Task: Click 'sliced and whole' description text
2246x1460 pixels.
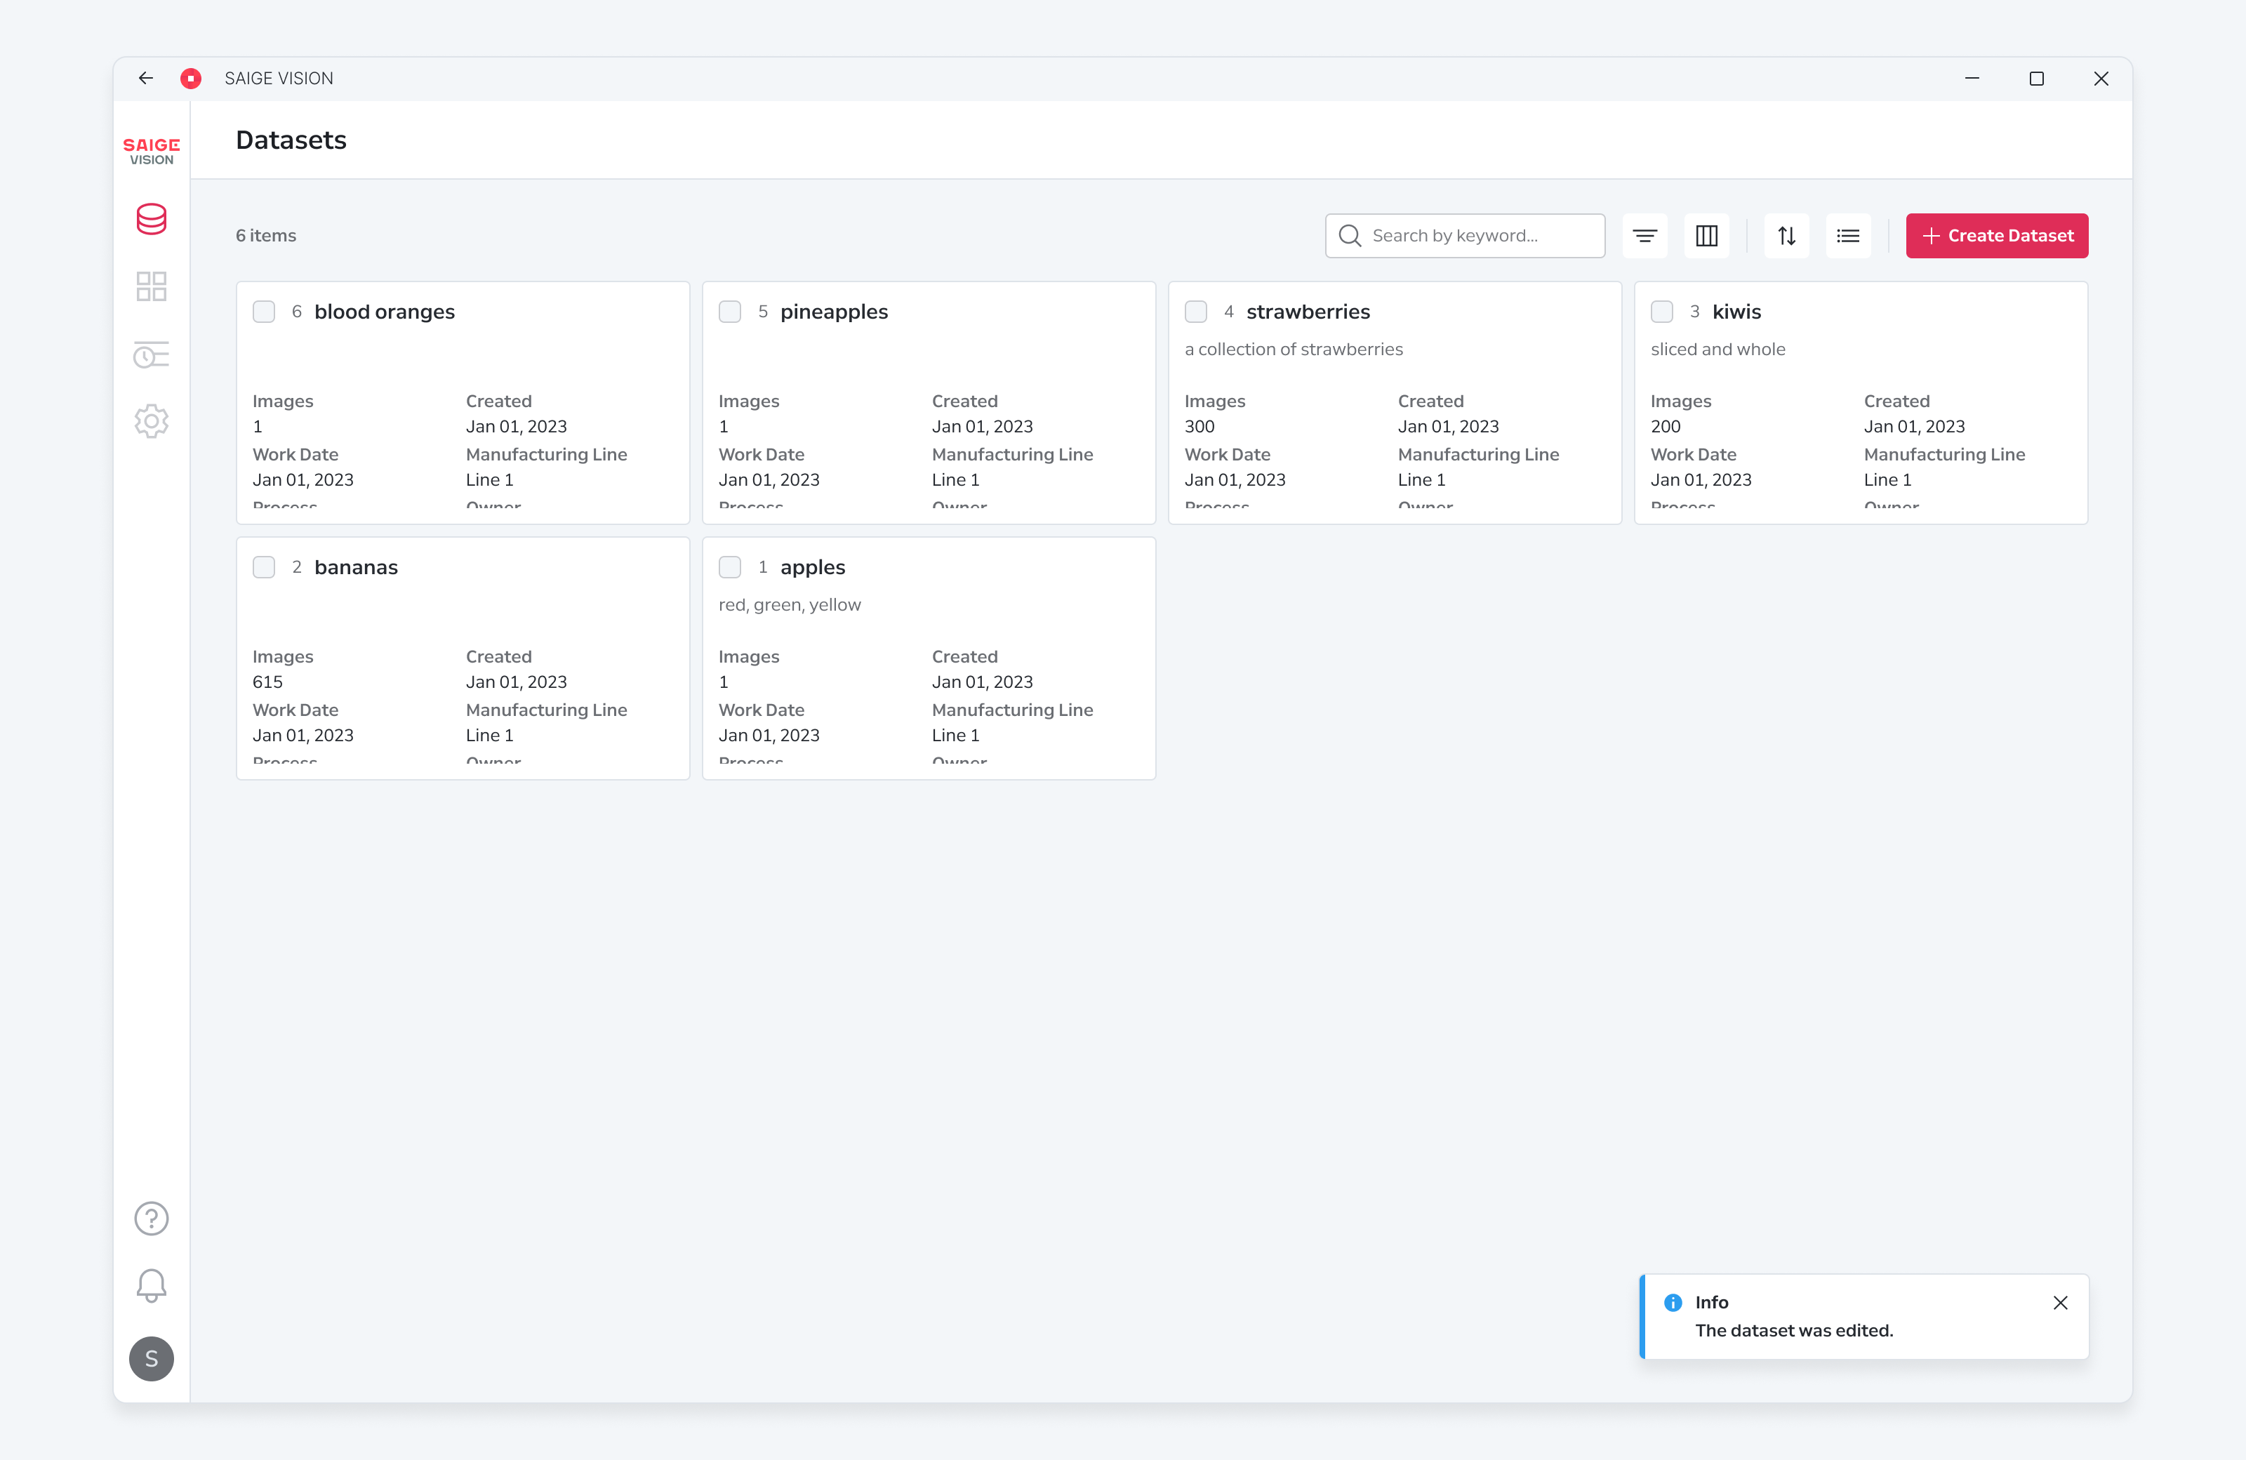Action: tap(1717, 349)
